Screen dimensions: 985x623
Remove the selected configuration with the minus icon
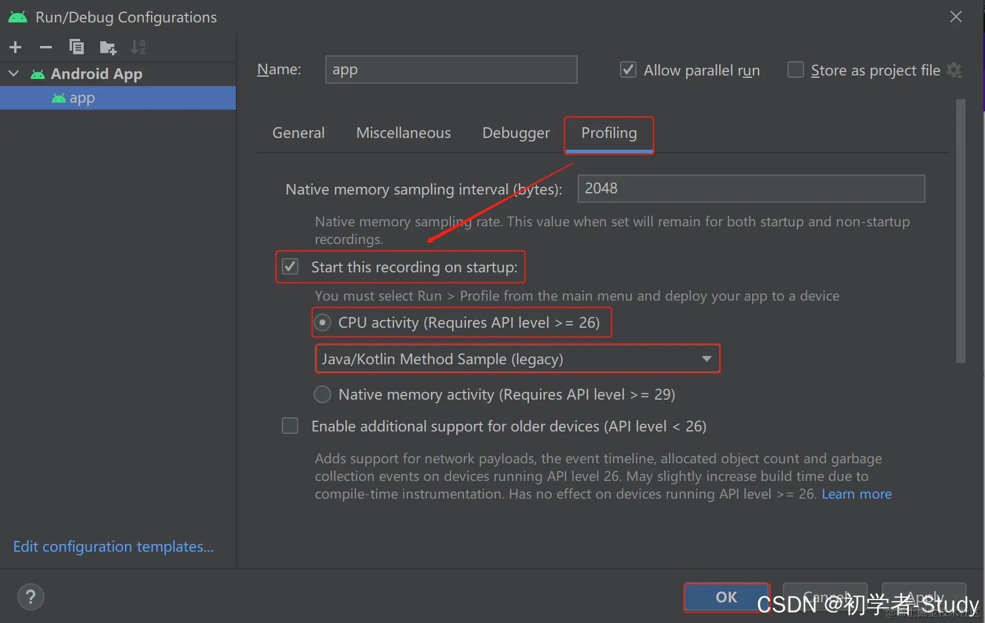pos(46,47)
